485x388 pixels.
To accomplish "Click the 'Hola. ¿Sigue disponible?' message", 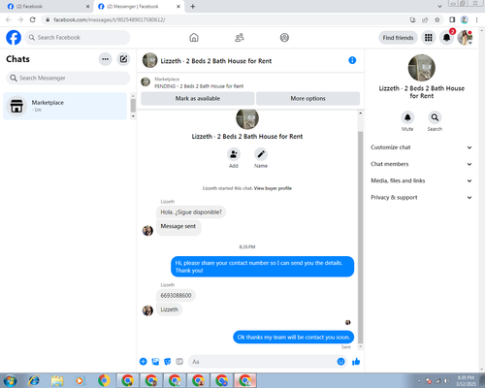I will tap(191, 212).
